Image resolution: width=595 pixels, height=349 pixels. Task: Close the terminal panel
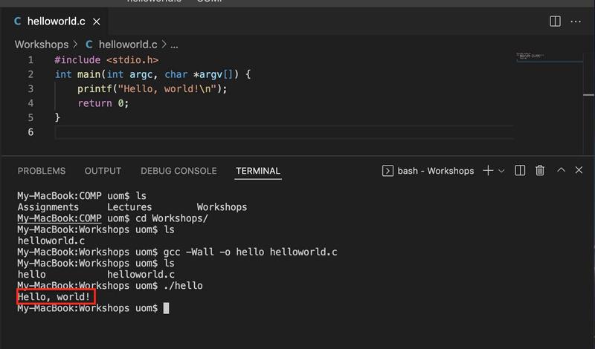[579, 171]
